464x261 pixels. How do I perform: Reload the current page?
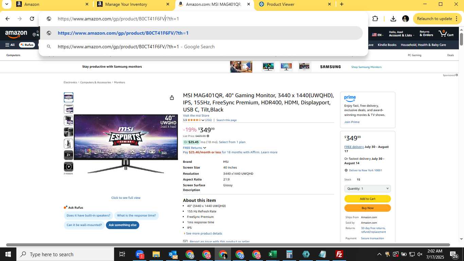32,19
